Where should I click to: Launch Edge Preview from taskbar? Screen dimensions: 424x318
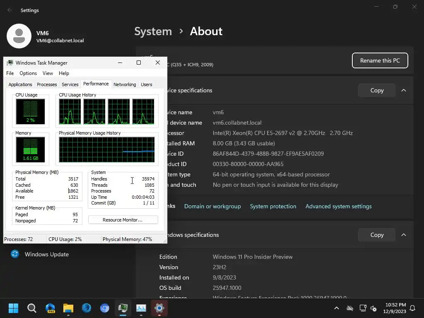(50, 308)
